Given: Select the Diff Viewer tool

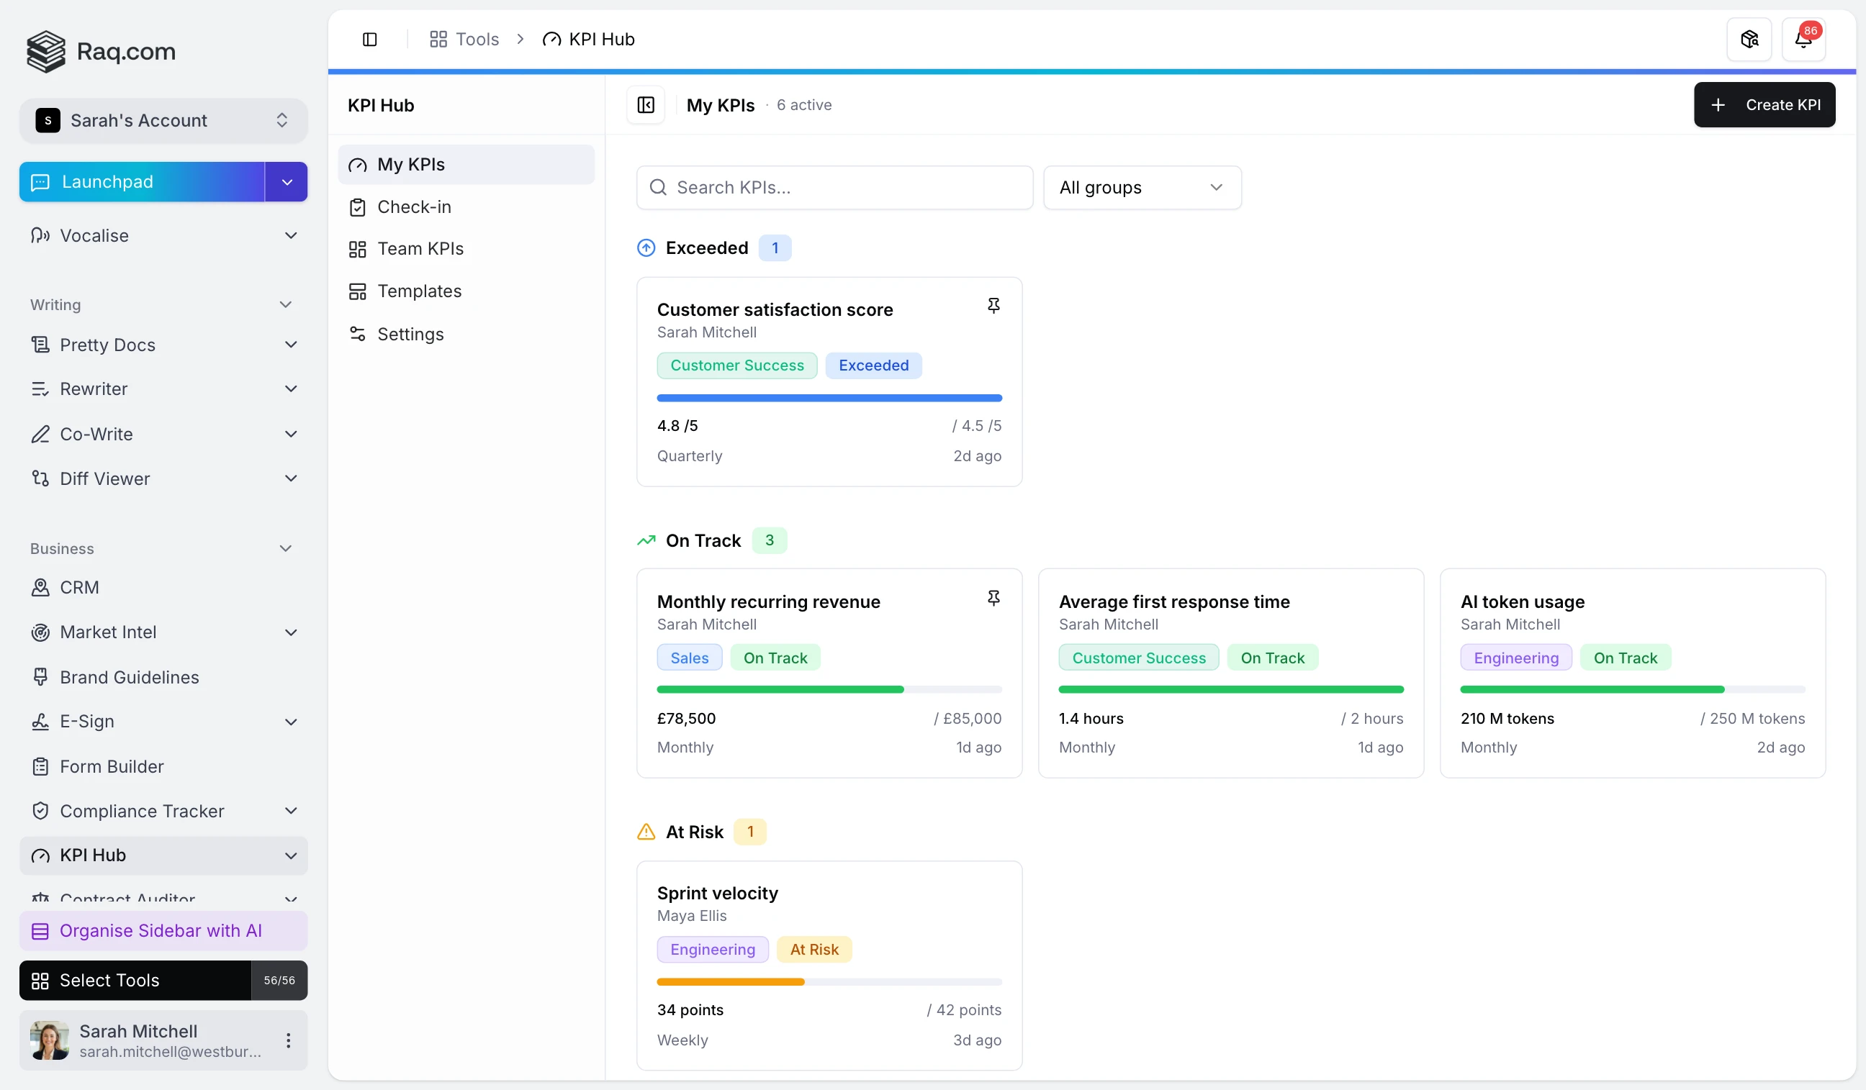Looking at the screenshot, I should click(104, 478).
